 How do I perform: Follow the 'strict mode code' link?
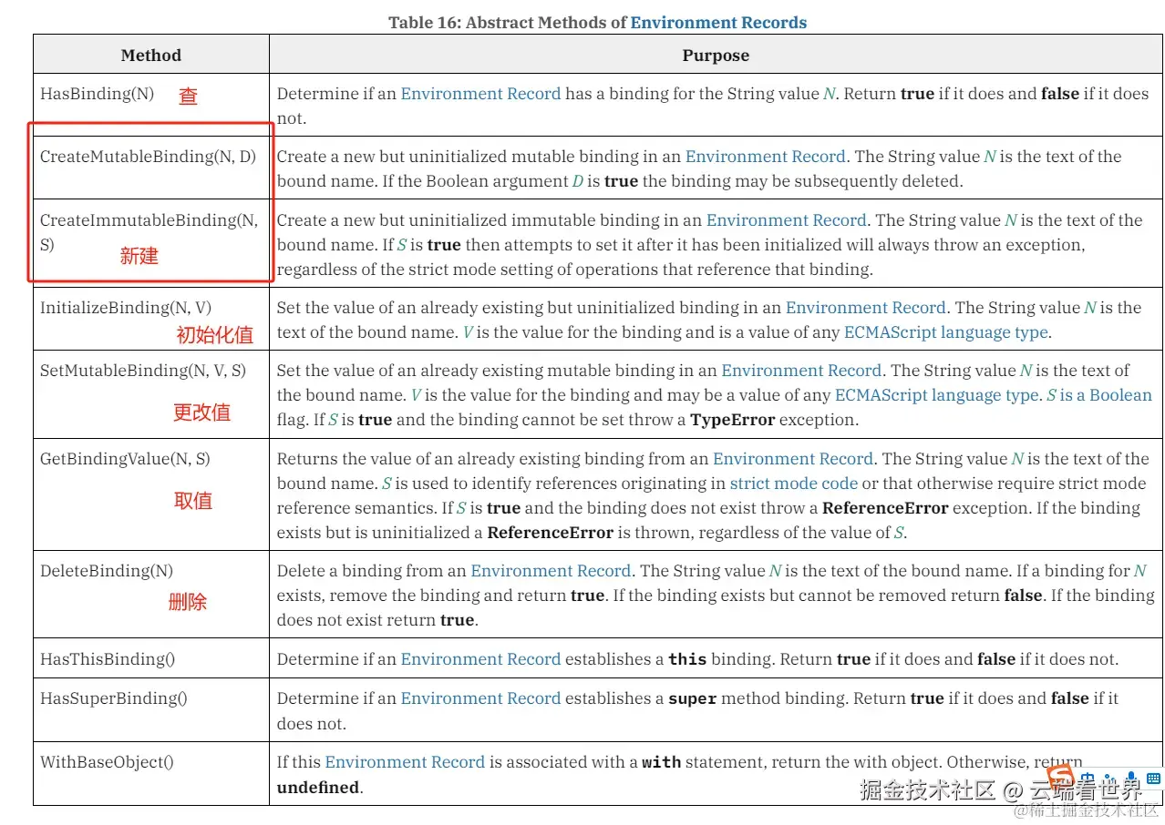pyautogui.click(x=794, y=484)
